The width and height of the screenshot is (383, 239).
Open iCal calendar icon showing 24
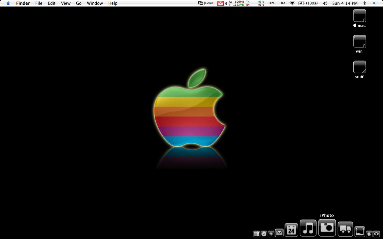[291, 230]
